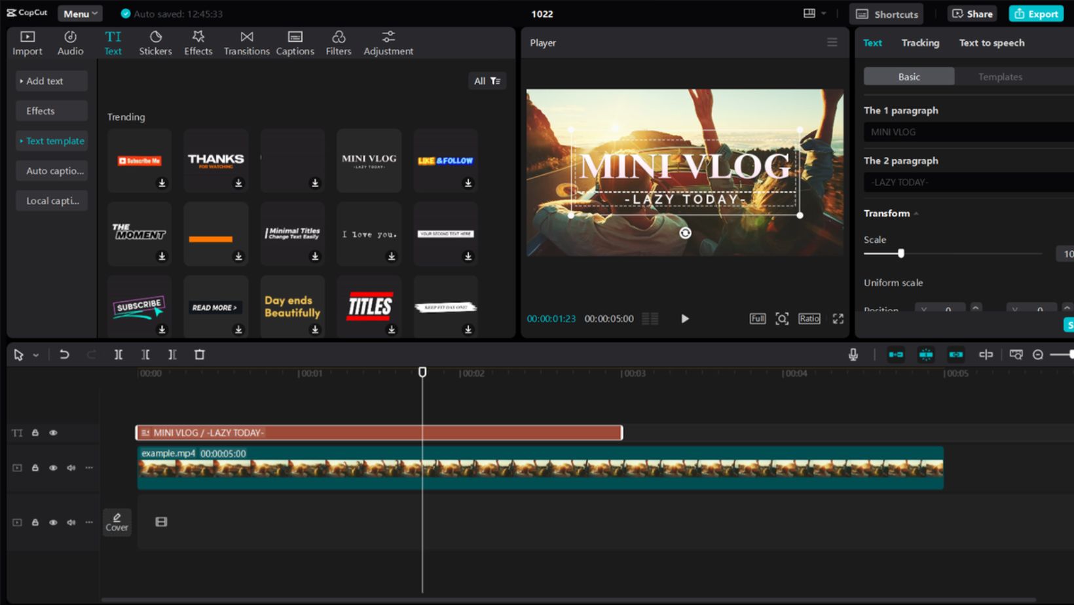Choose the MINI VLOG template thumbnail

[369, 160]
